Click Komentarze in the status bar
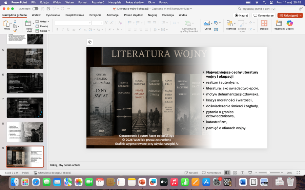The image size is (305, 190). pos(211,172)
